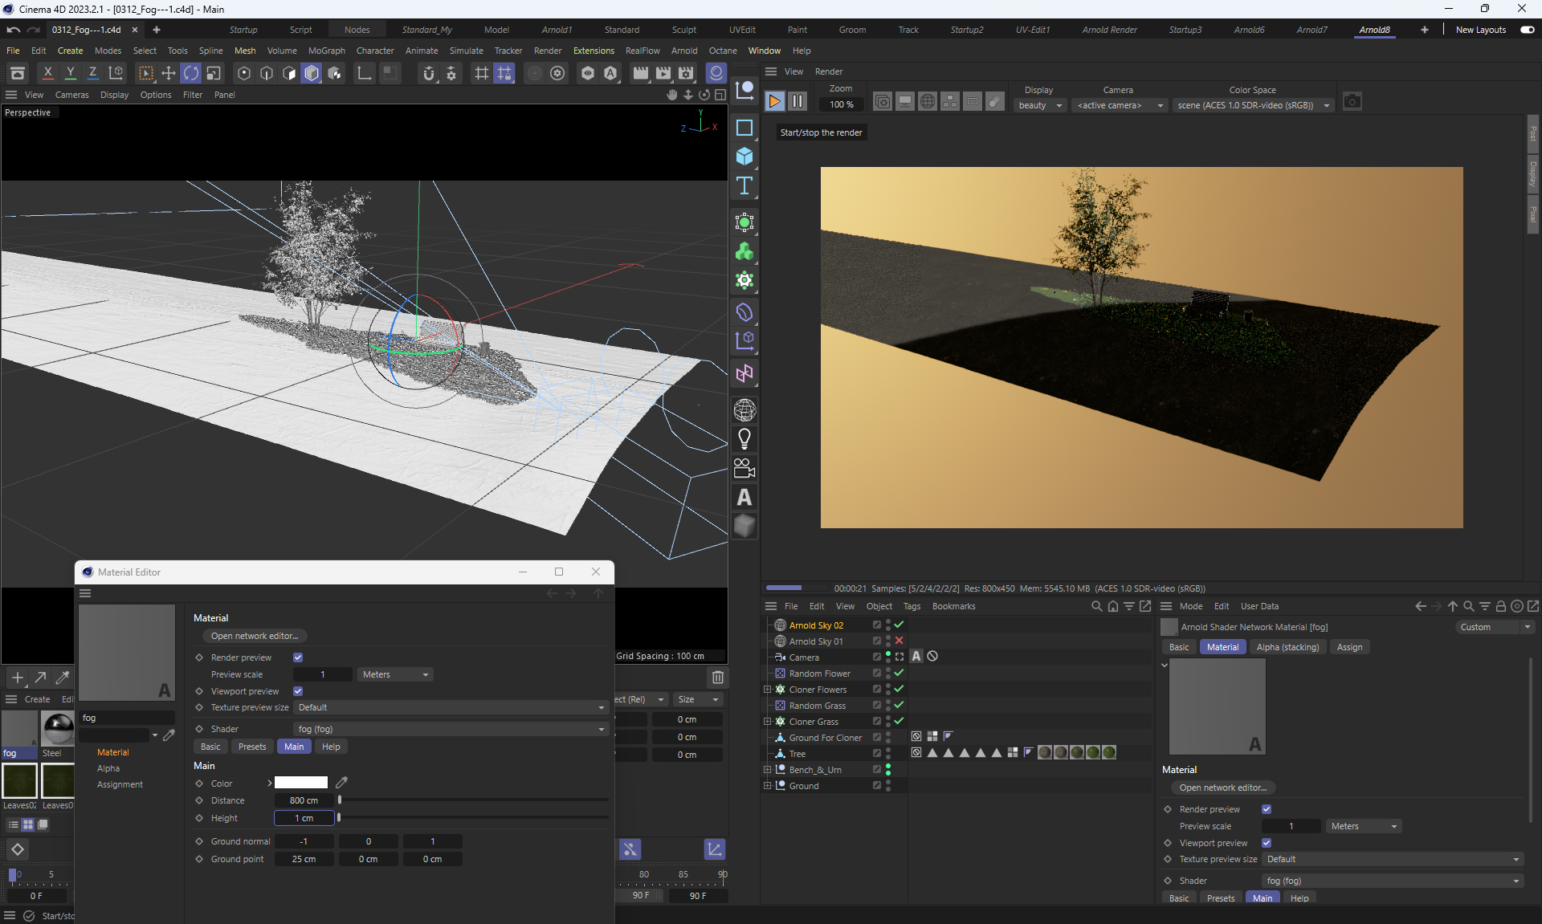
Task: Click Open network editor in Material Editor
Action: click(254, 636)
